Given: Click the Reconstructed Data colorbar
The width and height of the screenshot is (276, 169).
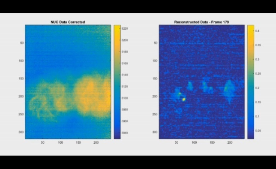Looking at the screenshot, I should [x=251, y=82].
